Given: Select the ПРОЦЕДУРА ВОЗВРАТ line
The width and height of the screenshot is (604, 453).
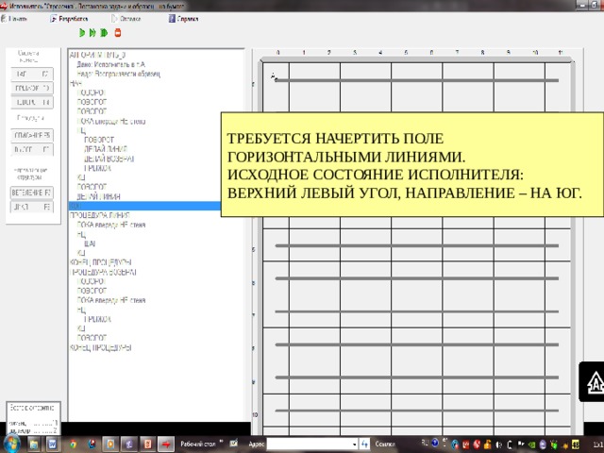Looking at the screenshot, I should coord(103,272).
